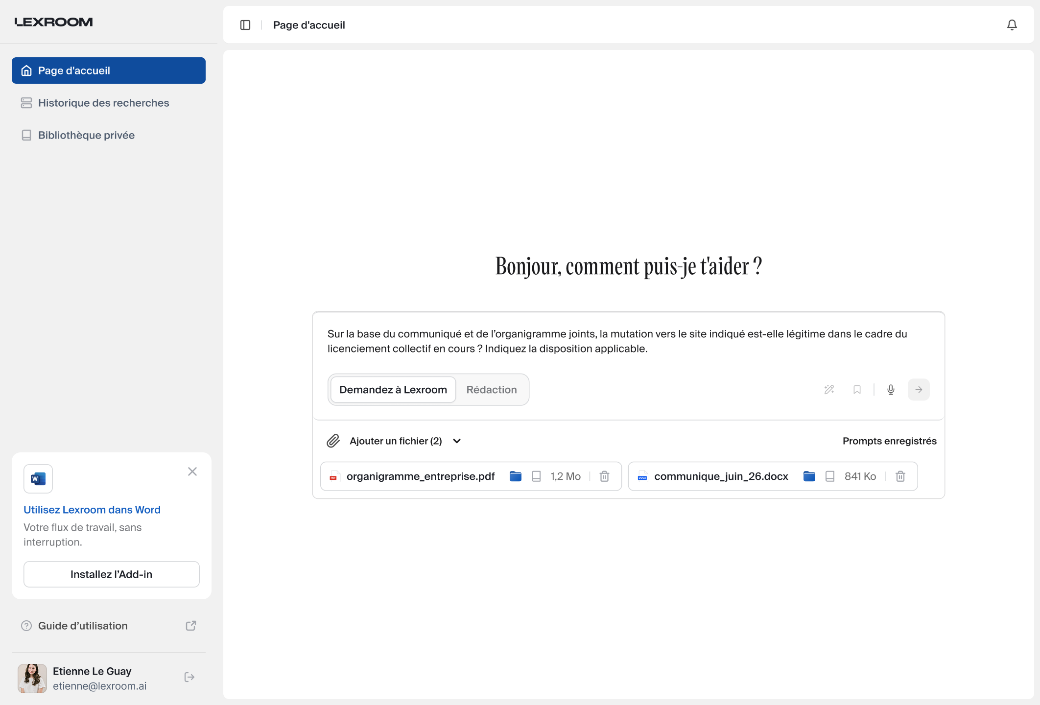Click Etienne Le Guay profile avatar
This screenshot has width=1040, height=705.
[x=32, y=679]
